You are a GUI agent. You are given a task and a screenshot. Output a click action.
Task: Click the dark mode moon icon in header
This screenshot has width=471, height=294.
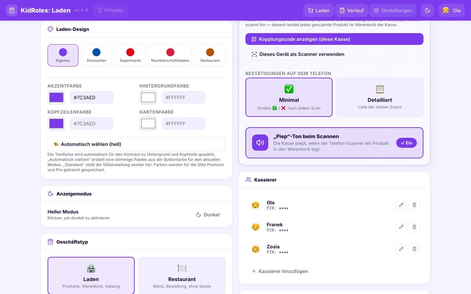[x=427, y=10]
